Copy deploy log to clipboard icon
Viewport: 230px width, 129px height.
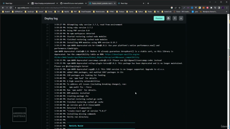click(169, 18)
